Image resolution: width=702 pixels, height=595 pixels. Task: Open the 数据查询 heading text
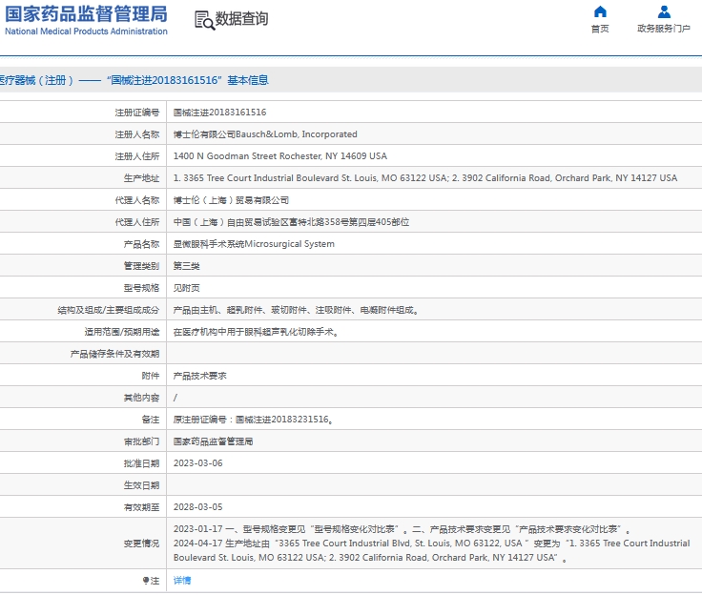click(x=241, y=19)
